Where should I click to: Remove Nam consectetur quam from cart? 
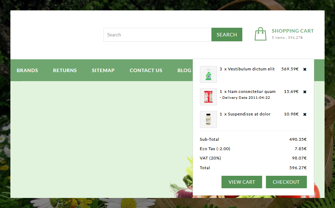pos(305,92)
